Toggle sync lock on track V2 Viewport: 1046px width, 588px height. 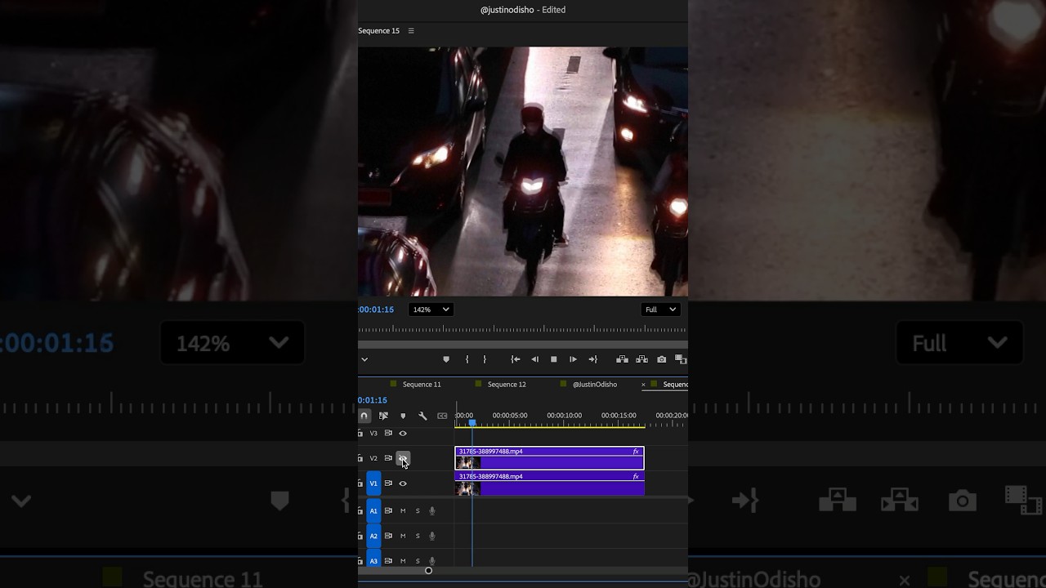(388, 458)
